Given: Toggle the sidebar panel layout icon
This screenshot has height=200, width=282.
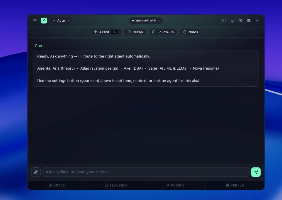Looking at the screenshot, I should [224, 21].
